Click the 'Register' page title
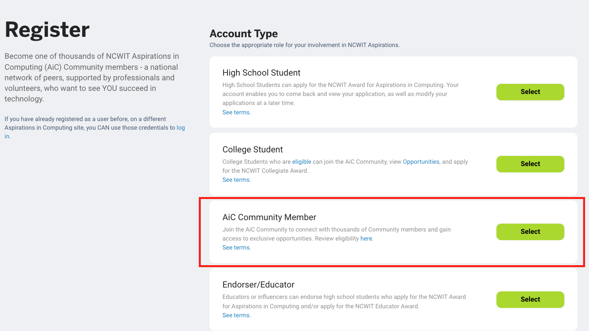 point(47,30)
